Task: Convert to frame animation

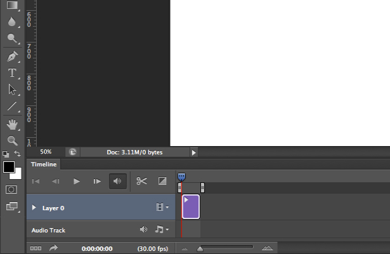Action: pyautogui.click(x=36, y=248)
